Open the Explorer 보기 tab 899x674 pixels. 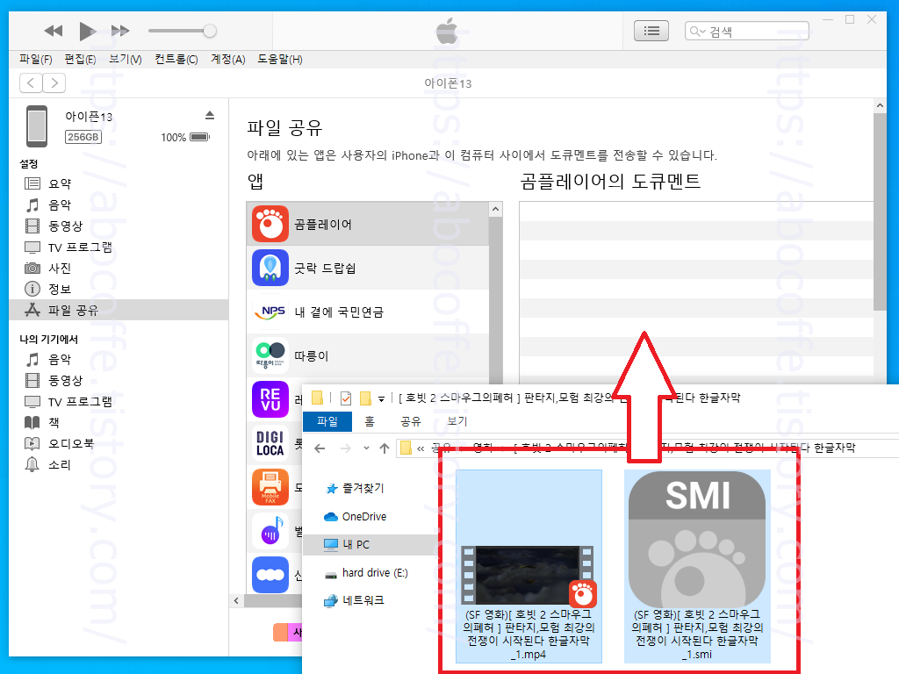pos(457,421)
